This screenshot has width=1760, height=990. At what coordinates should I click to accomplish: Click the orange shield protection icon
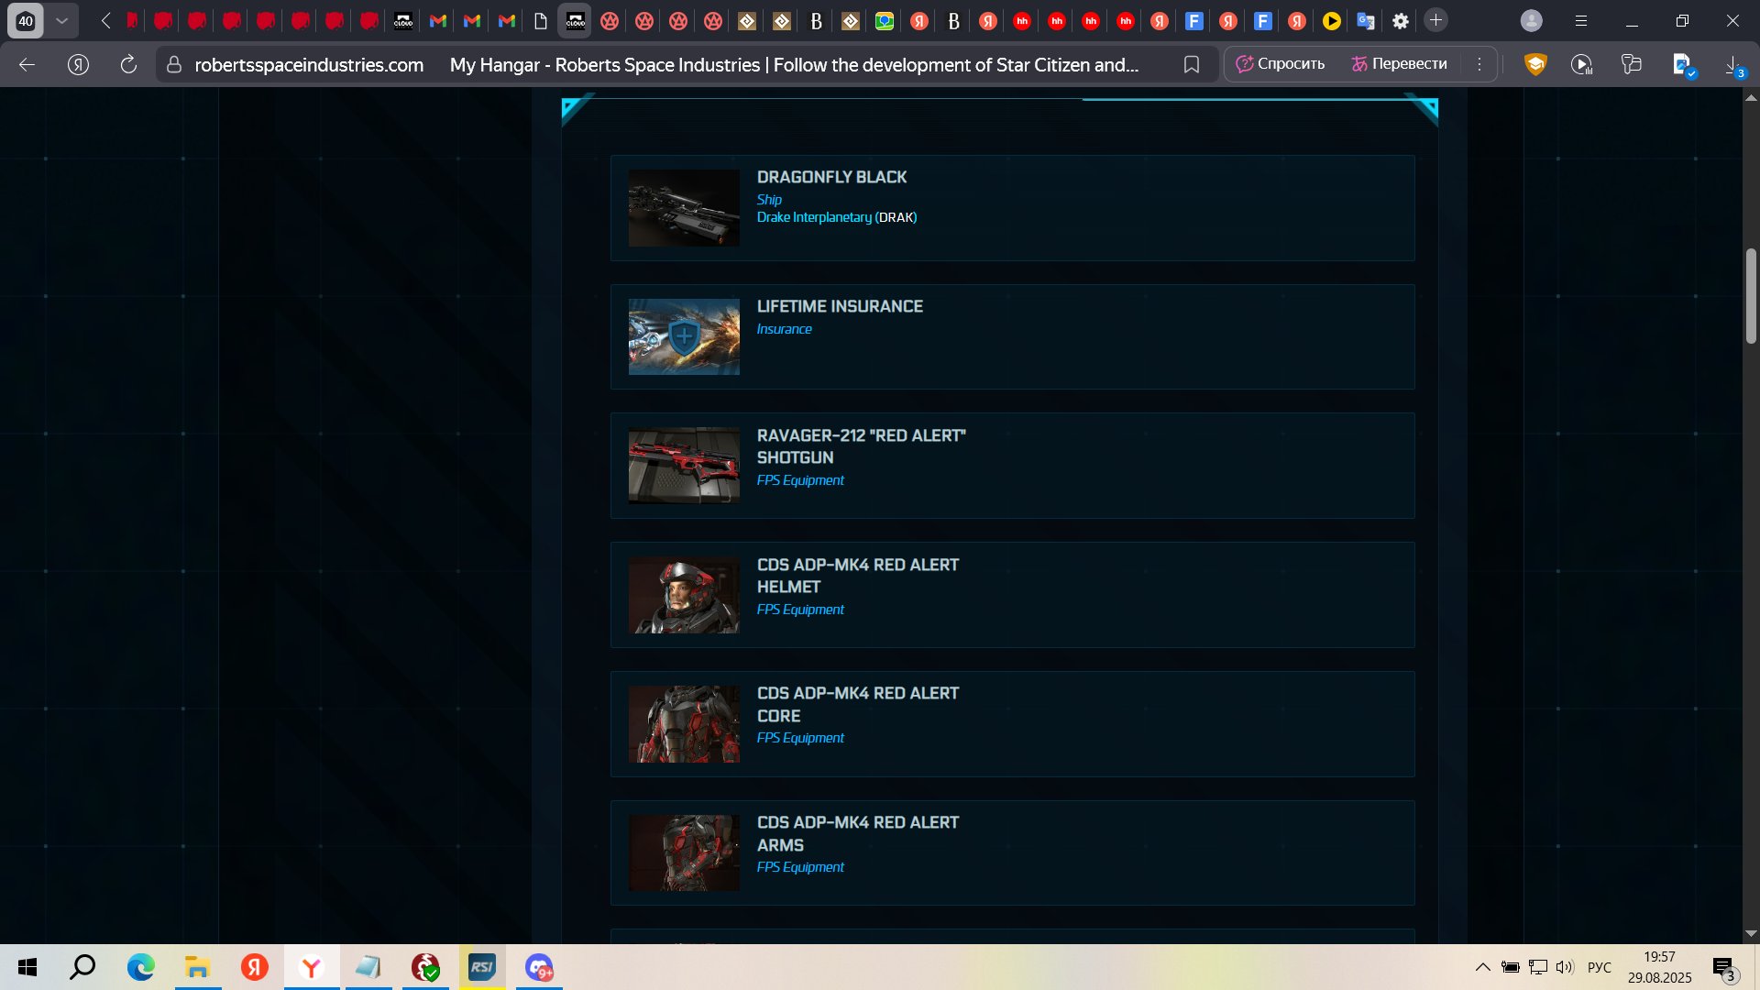pyautogui.click(x=1535, y=64)
